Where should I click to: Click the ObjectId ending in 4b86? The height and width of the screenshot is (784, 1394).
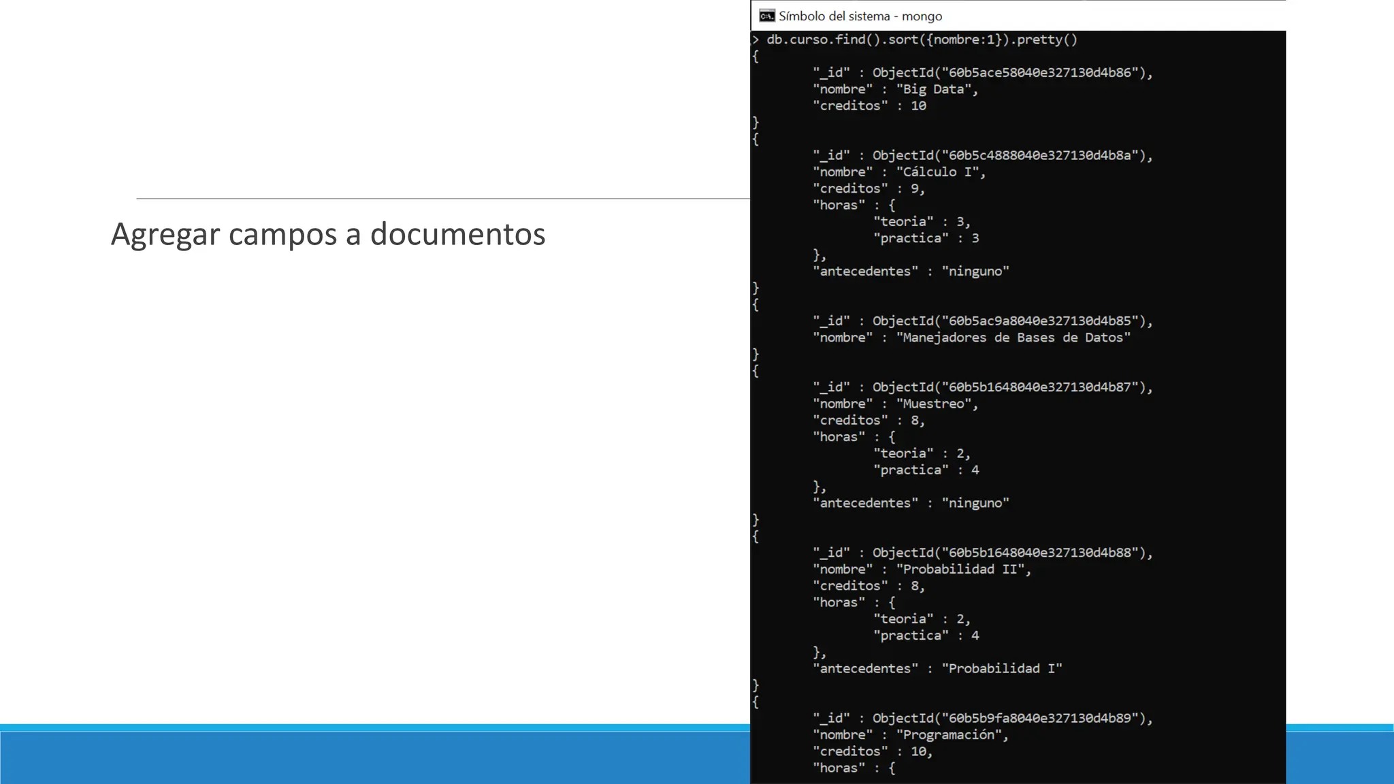click(1012, 73)
